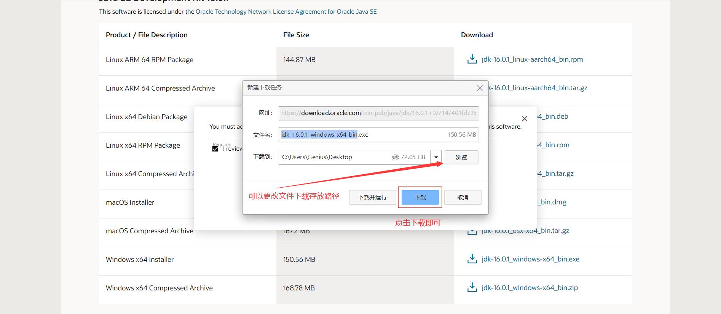This screenshot has width=721, height=314.
Task: Click download icon beside windows-x64_bin.zip
Action: [472, 287]
